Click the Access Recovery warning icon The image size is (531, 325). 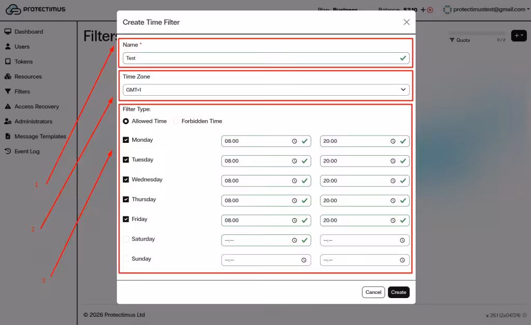8,107
